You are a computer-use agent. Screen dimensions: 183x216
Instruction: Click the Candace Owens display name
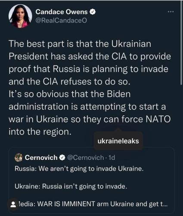click(x=62, y=12)
